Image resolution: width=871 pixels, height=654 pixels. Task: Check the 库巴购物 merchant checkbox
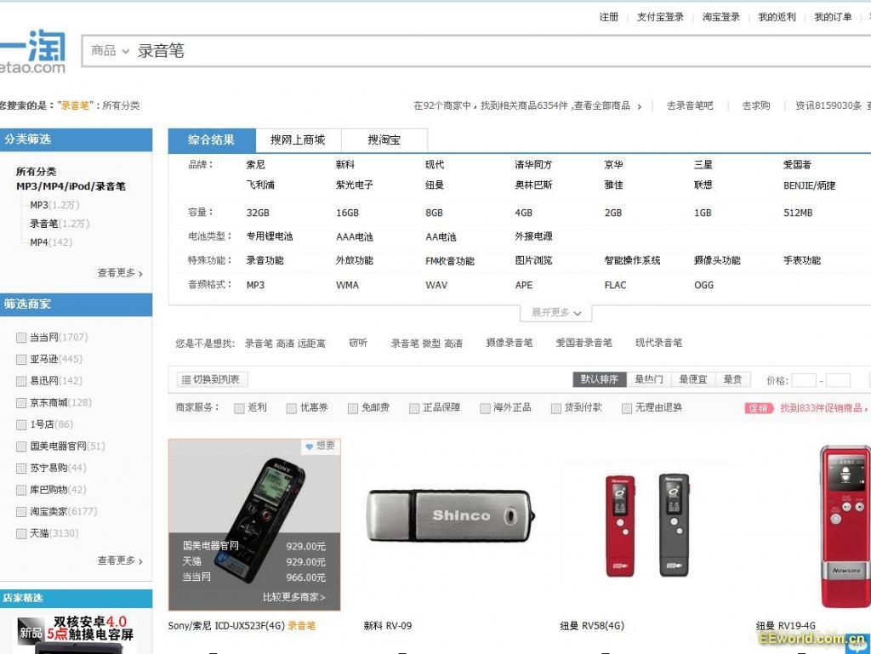[x=21, y=490]
